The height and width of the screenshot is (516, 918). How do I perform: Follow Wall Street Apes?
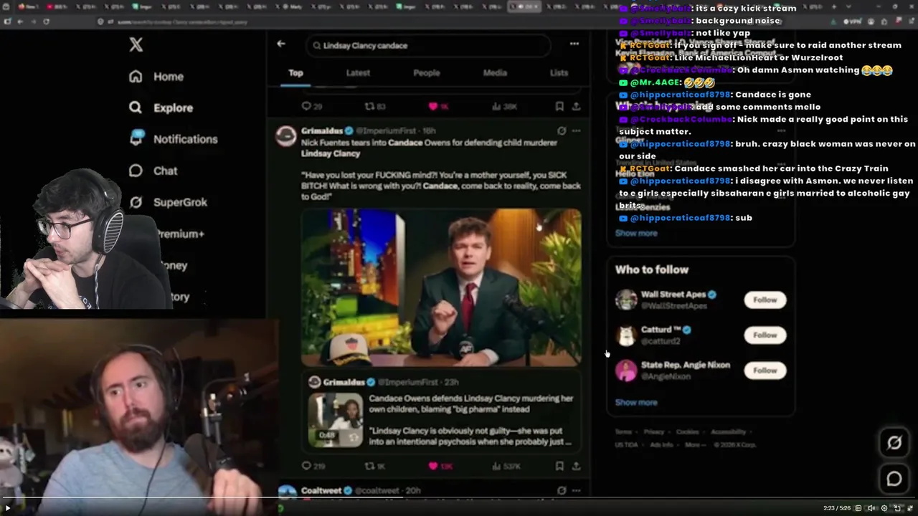pos(765,300)
